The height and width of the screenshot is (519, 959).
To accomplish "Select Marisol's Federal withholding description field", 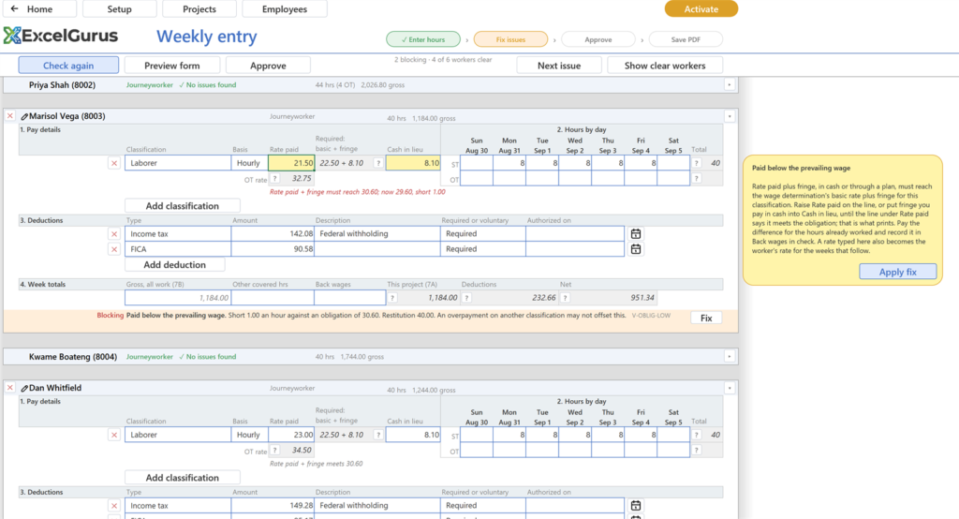I will point(377,234).
